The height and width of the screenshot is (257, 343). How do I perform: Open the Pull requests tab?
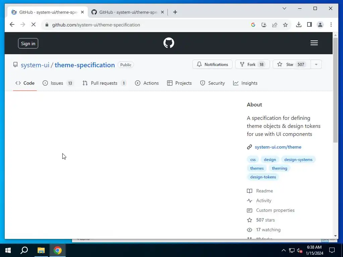pyautogui.click(x=105, y=83)
